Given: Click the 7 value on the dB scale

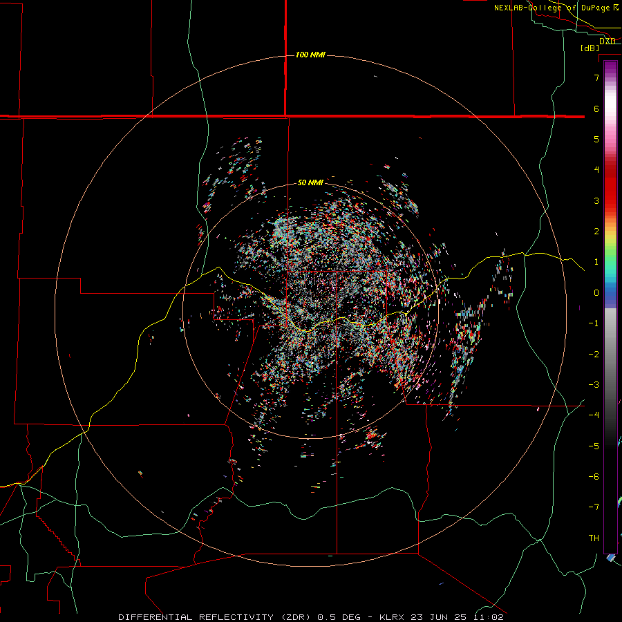Looking at the screenshot, I should [596, 77].
